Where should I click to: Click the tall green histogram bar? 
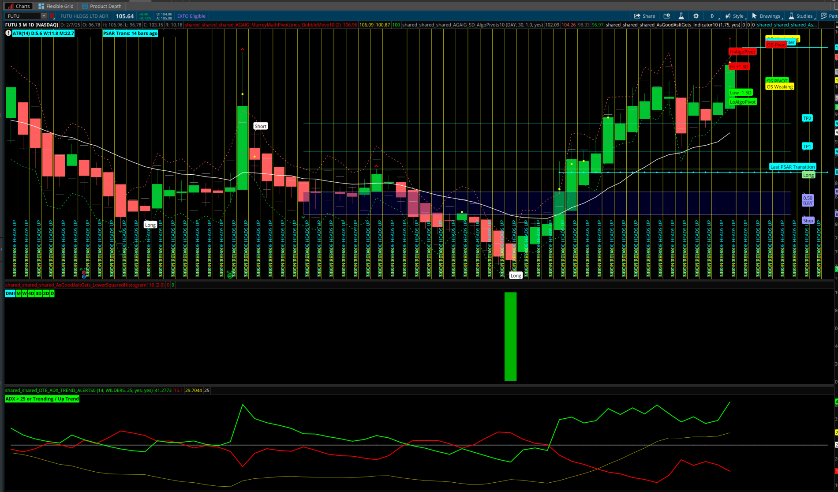[x=510, y=336]
